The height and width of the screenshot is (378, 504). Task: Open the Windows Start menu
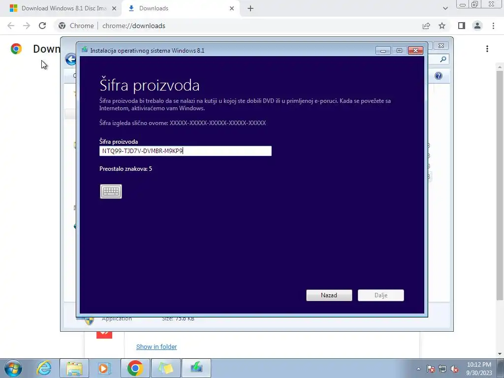point(13,368)
